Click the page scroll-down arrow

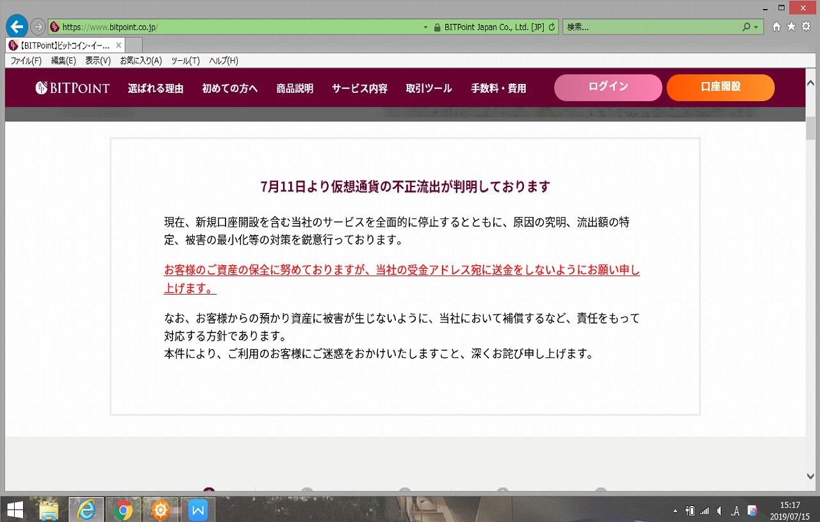pyautogui.click(x=810, y=476)
